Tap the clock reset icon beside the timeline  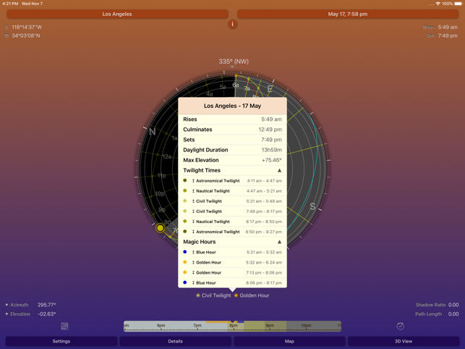pos(400,327)
